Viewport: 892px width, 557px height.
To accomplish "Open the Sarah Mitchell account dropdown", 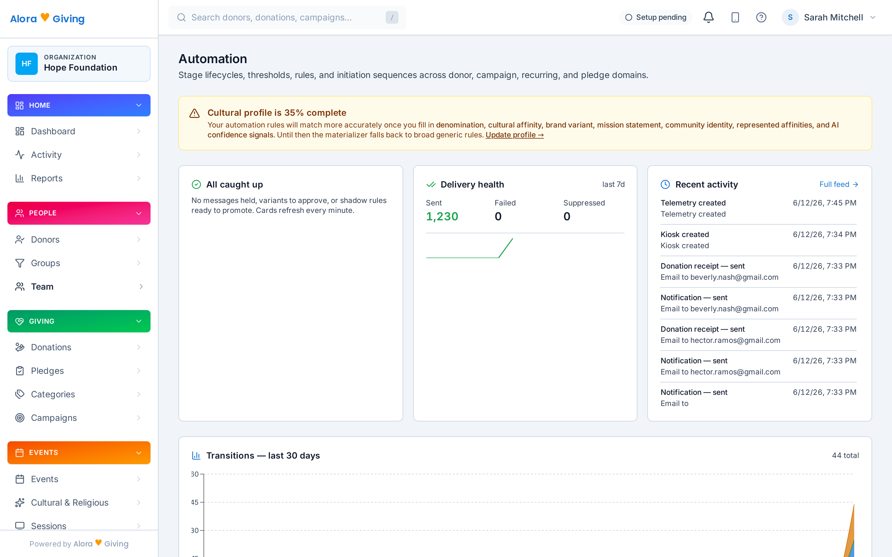I will coord(829,17).
